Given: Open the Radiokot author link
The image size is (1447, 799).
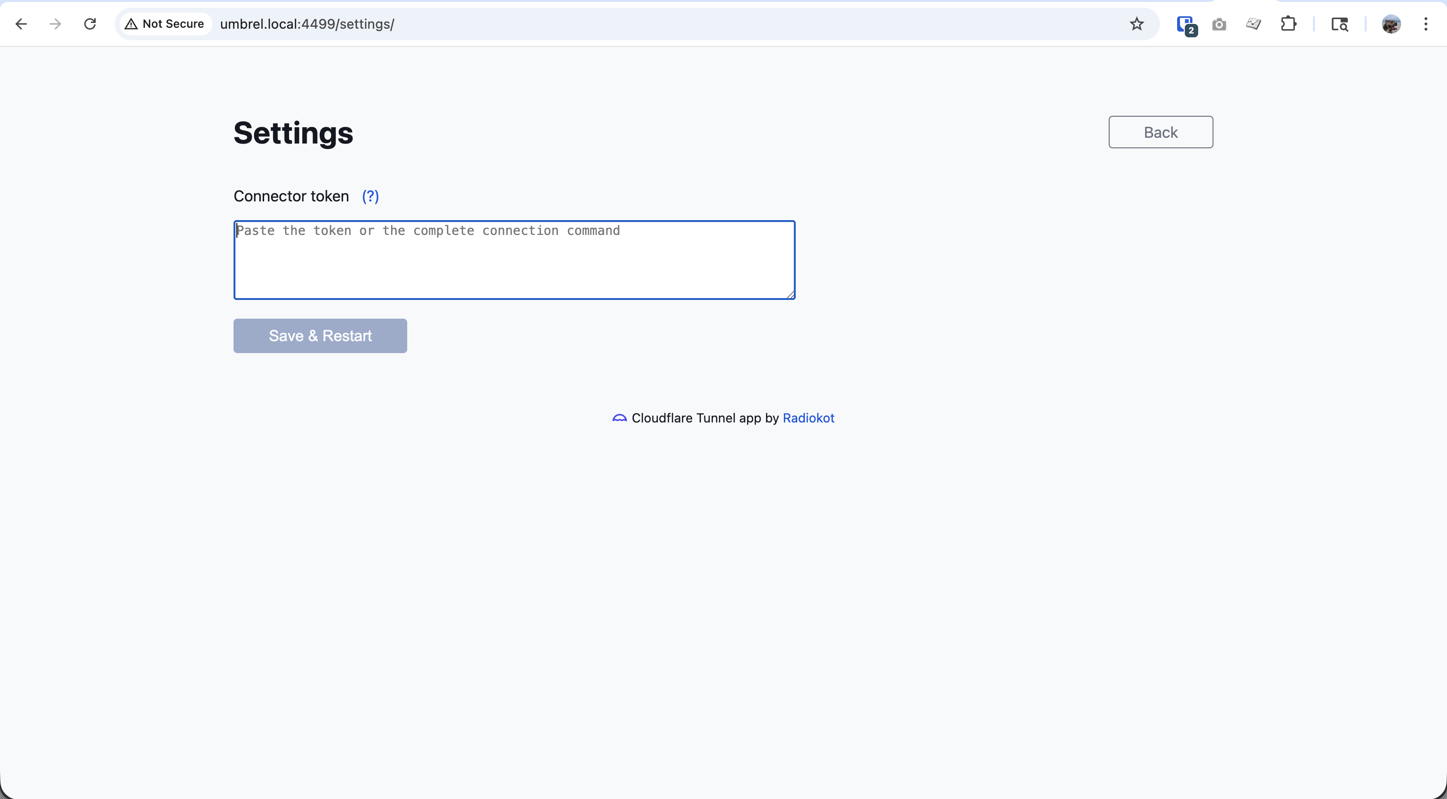Looking at the screenshot, I should coord(808,418).
